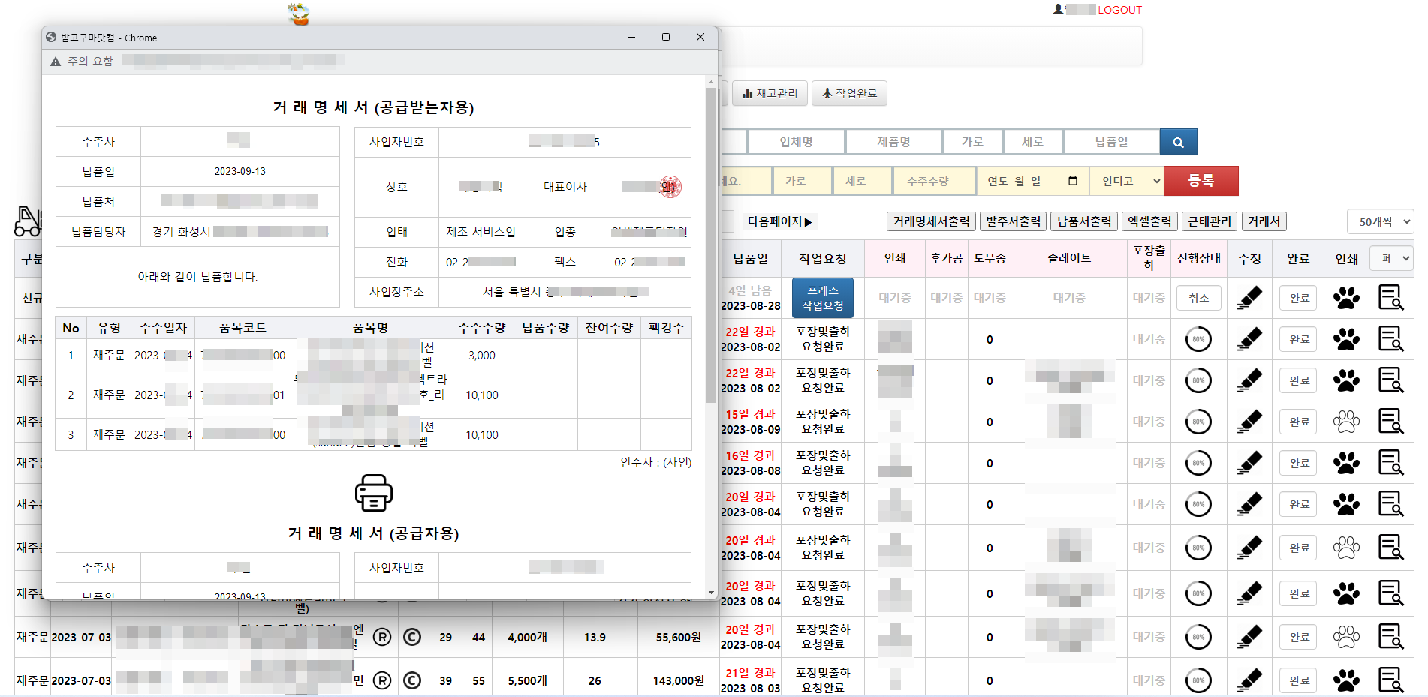Open 재고관리 with the bar chart icon

pos(770,93)
